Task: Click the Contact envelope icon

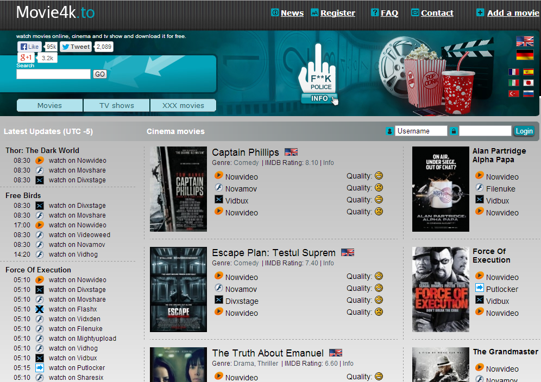Action: pyautogui.click(x=415, y=13)
